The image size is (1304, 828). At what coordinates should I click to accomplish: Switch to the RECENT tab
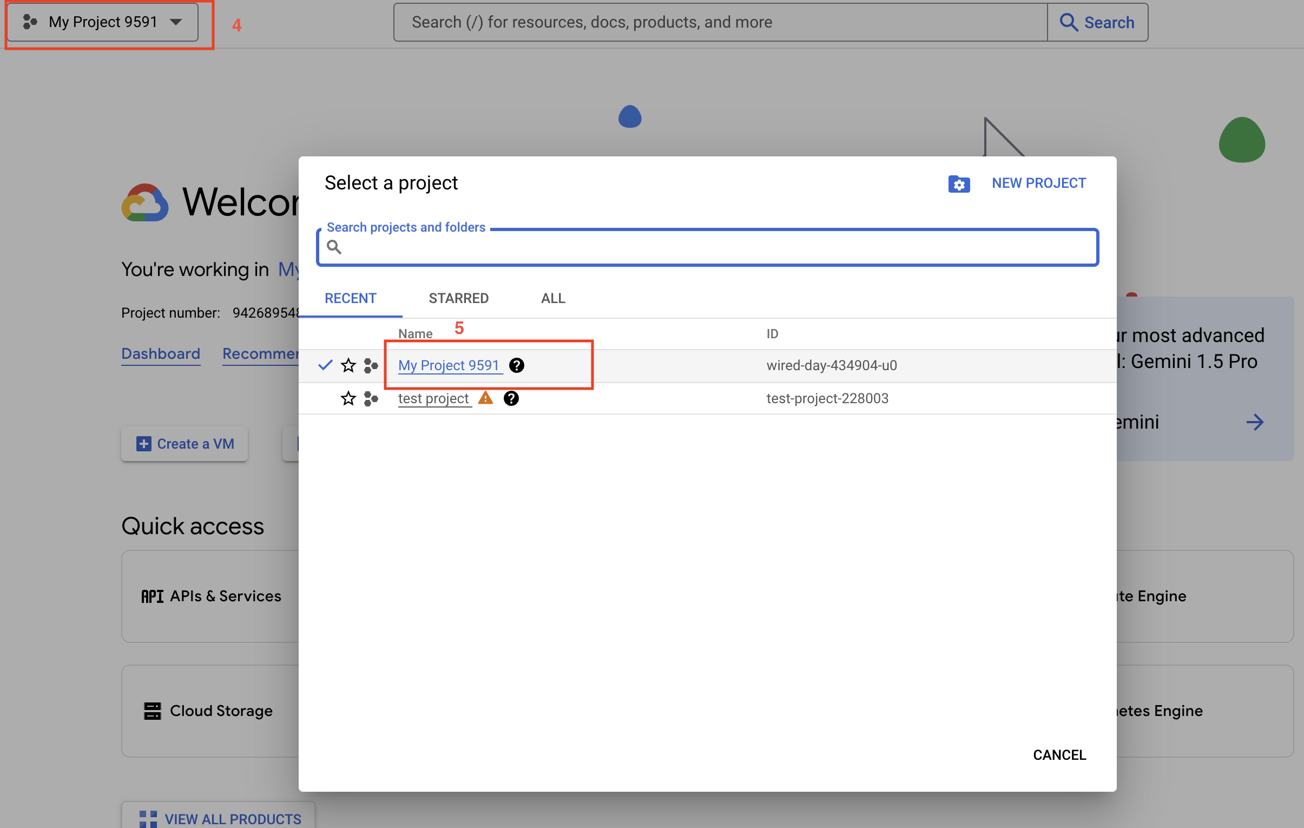click(x=351, y=298)
